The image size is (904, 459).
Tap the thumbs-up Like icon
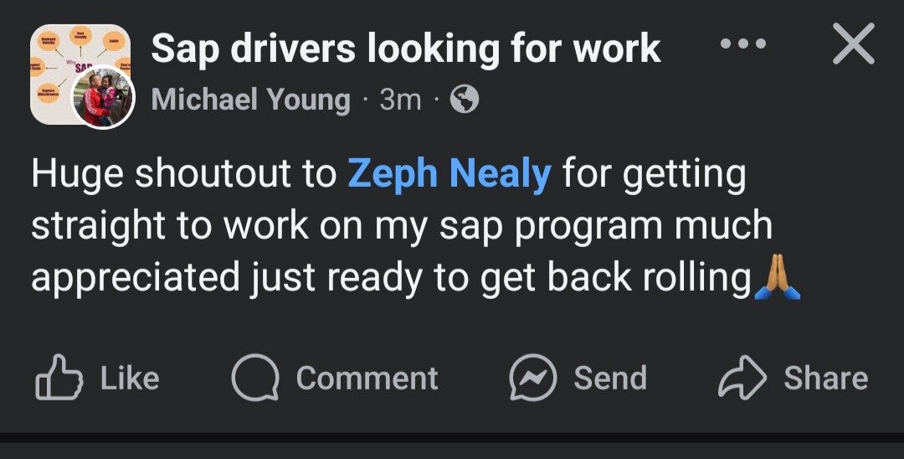[59, 379]
